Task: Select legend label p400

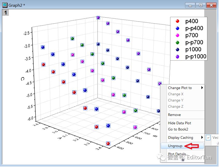Action: 192,21
